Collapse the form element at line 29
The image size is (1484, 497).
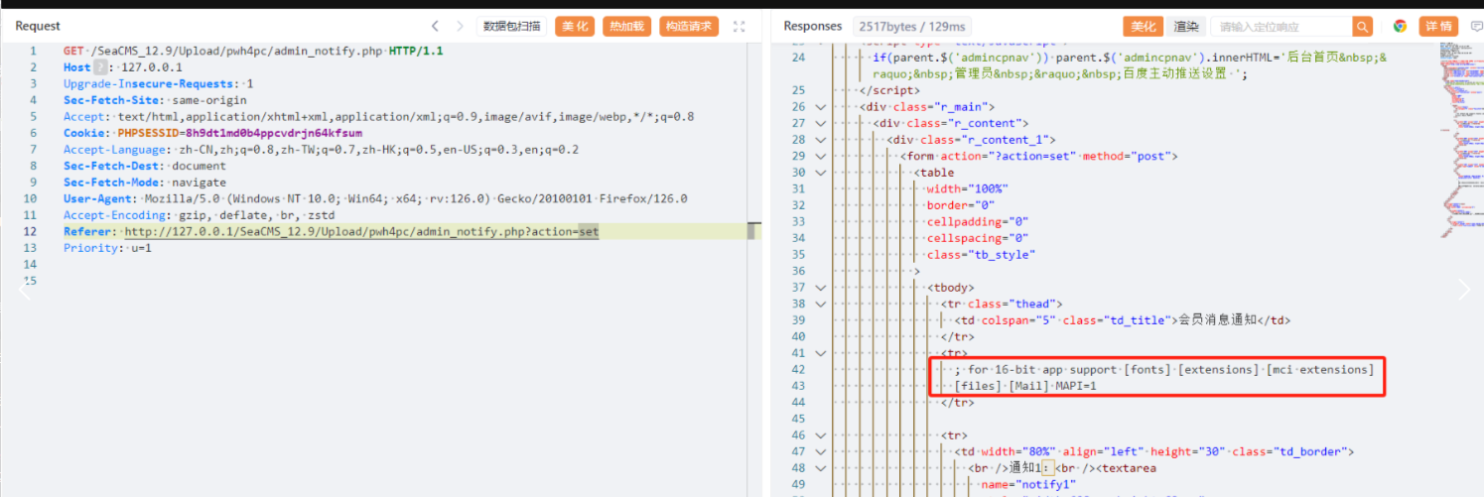pyautogui.click(x=820, y=156)
